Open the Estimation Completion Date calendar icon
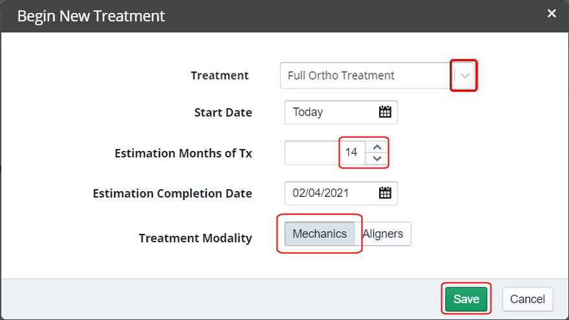Screen dimensions: 569x320 point(385,193)
